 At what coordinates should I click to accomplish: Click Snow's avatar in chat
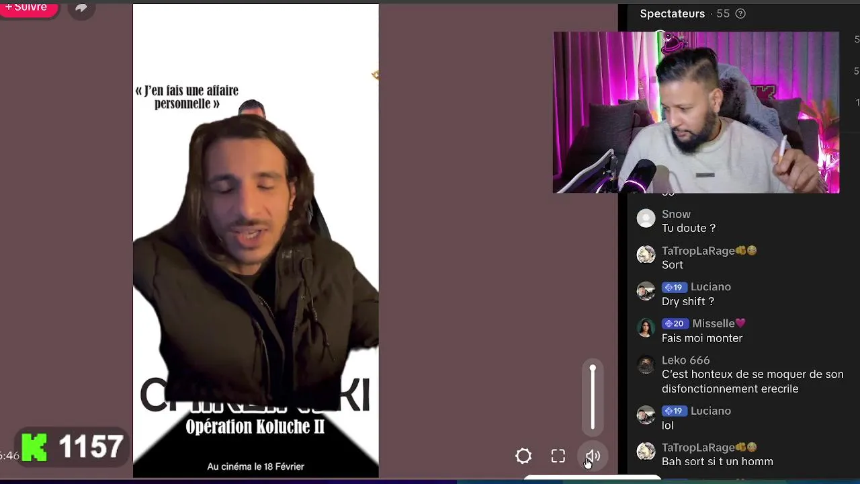click(646, 218)
